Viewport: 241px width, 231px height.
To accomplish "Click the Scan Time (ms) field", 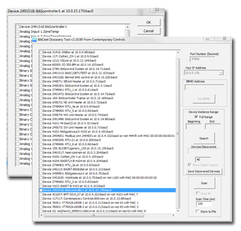I will 204,204.
